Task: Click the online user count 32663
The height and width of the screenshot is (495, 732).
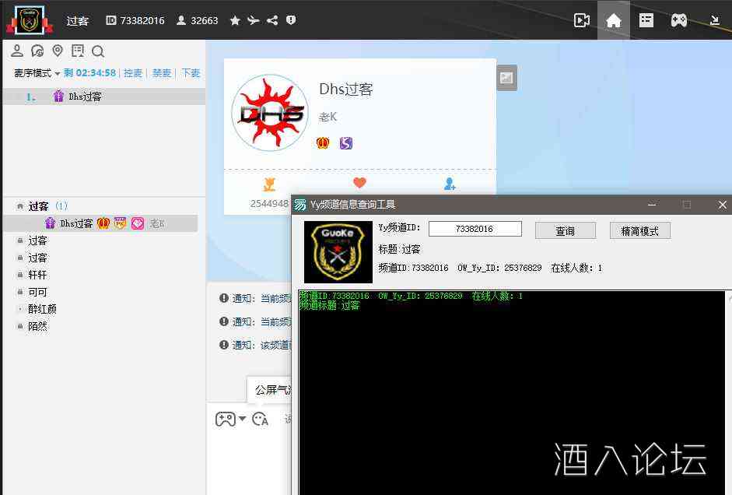Action: point(198,20)
